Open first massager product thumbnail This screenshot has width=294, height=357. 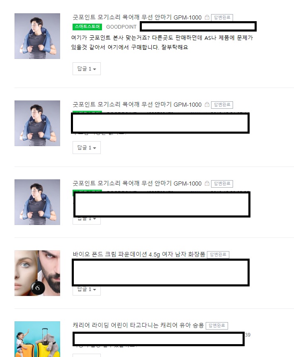click(x=37, y=36)
